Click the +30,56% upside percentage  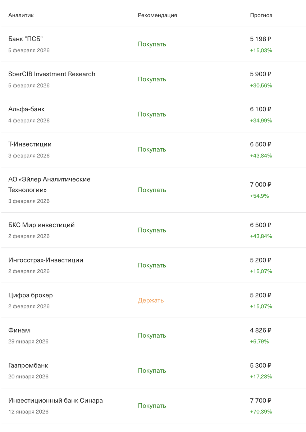[x=261, y=86]
